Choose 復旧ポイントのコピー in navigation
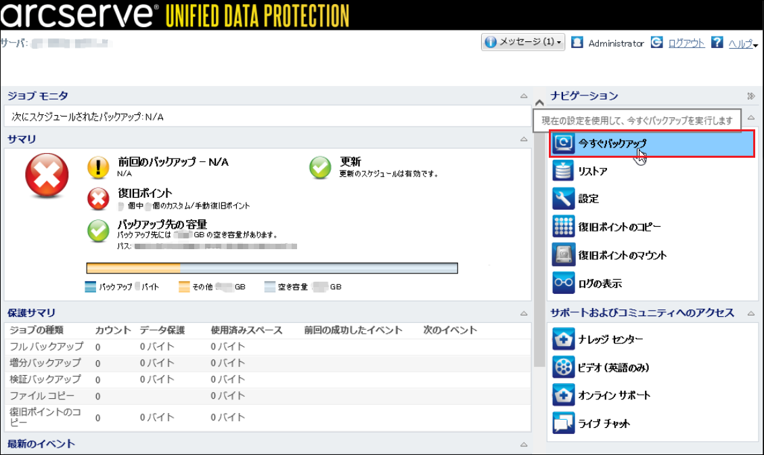The width and height of the screenshot is (764, 455). pyautogui.click(x=619, y=227)
